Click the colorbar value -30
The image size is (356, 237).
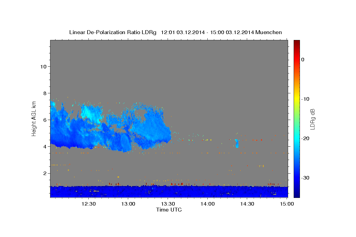[x=305, y=178]
